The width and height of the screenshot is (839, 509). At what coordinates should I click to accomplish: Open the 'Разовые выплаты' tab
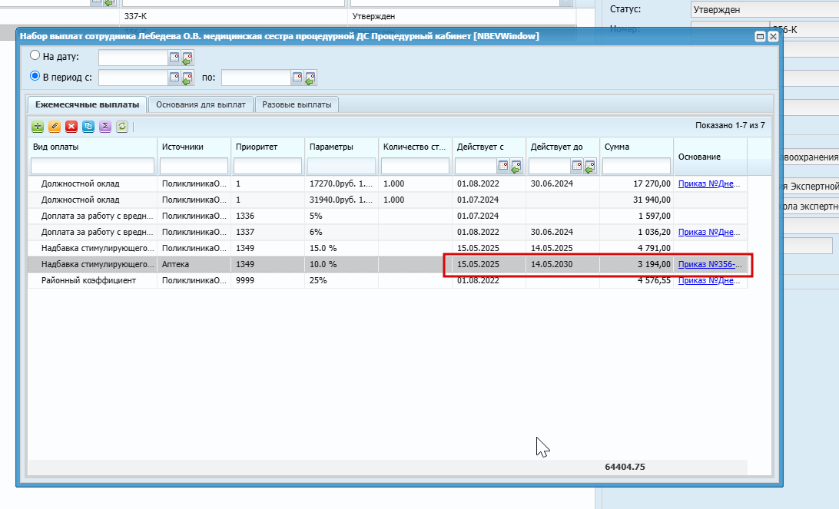pos(297,104)
